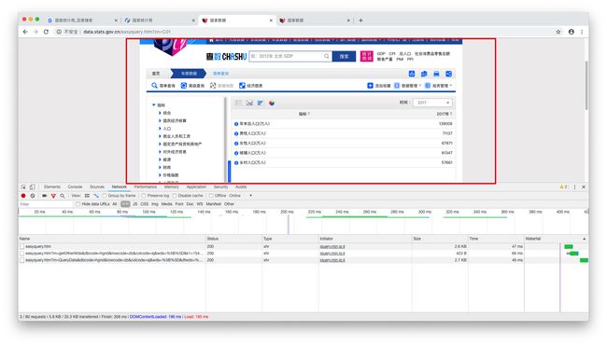This screenshot has height=345, width=607.
Task: Open the Chrome three-dot menu
Action: click(582, 32)
